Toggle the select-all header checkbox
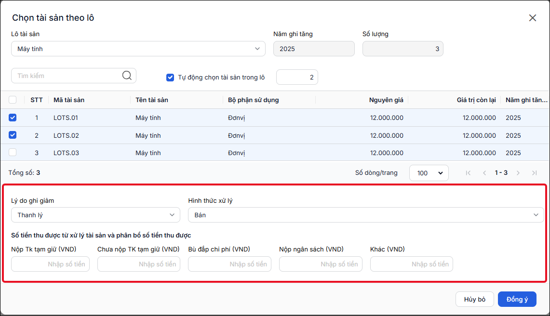 pos(13,100)
